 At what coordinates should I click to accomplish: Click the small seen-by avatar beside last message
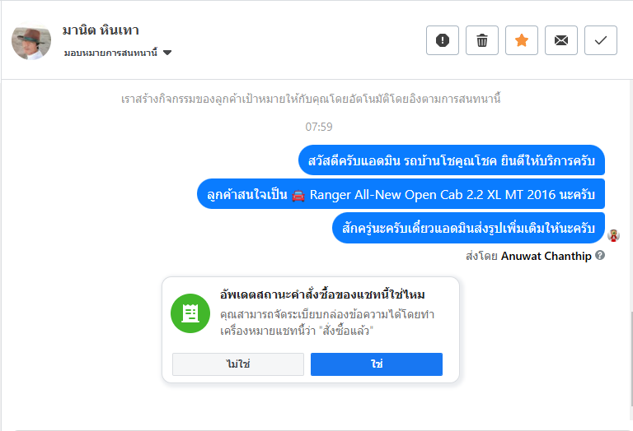pyautogui.click(x=613, y=235)
